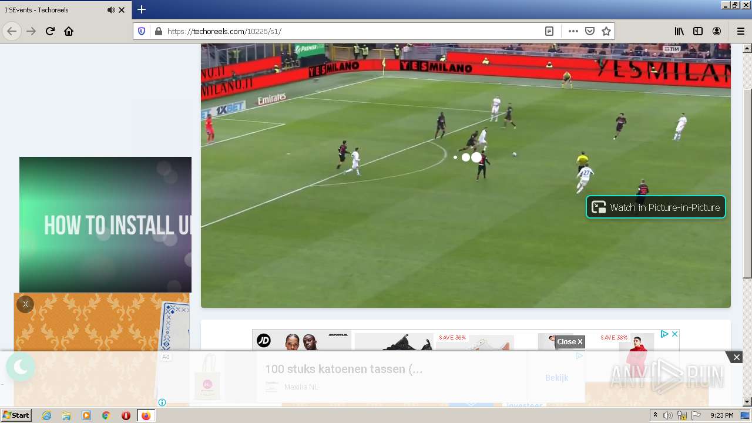Show desktop button in taskbar corner
The image size is (752, 423).
coord(746,415)
